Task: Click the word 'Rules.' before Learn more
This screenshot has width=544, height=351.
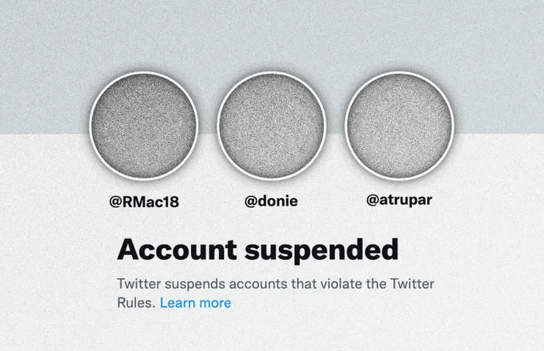Action: (136, 303)
